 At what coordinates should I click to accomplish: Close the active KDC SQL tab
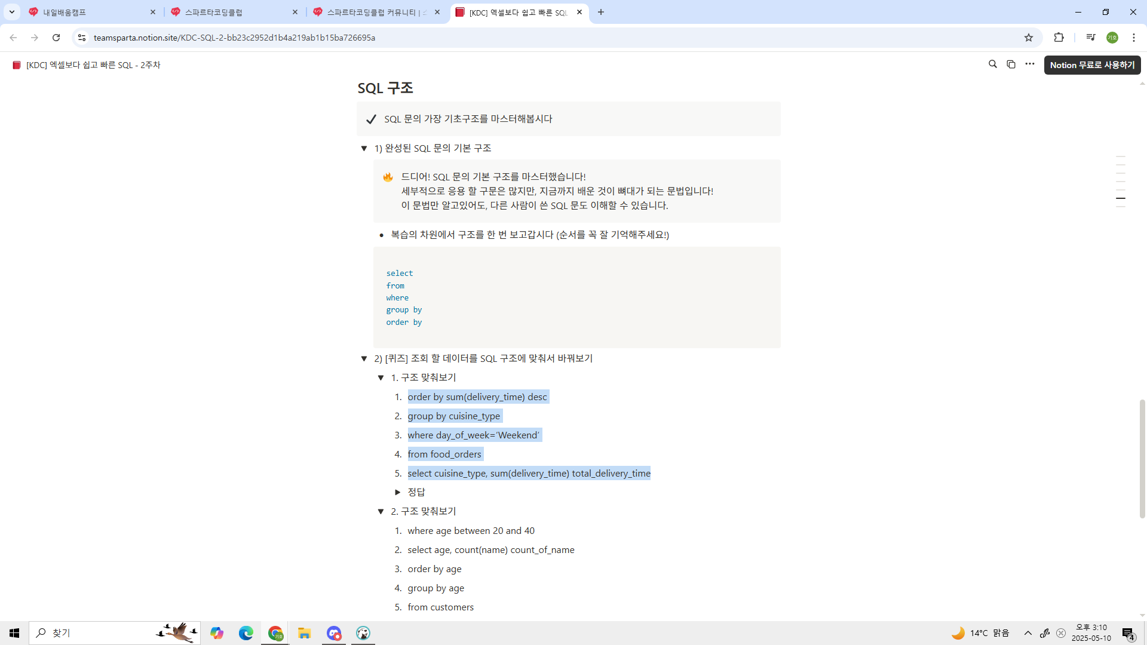click(x=579, y=12)
